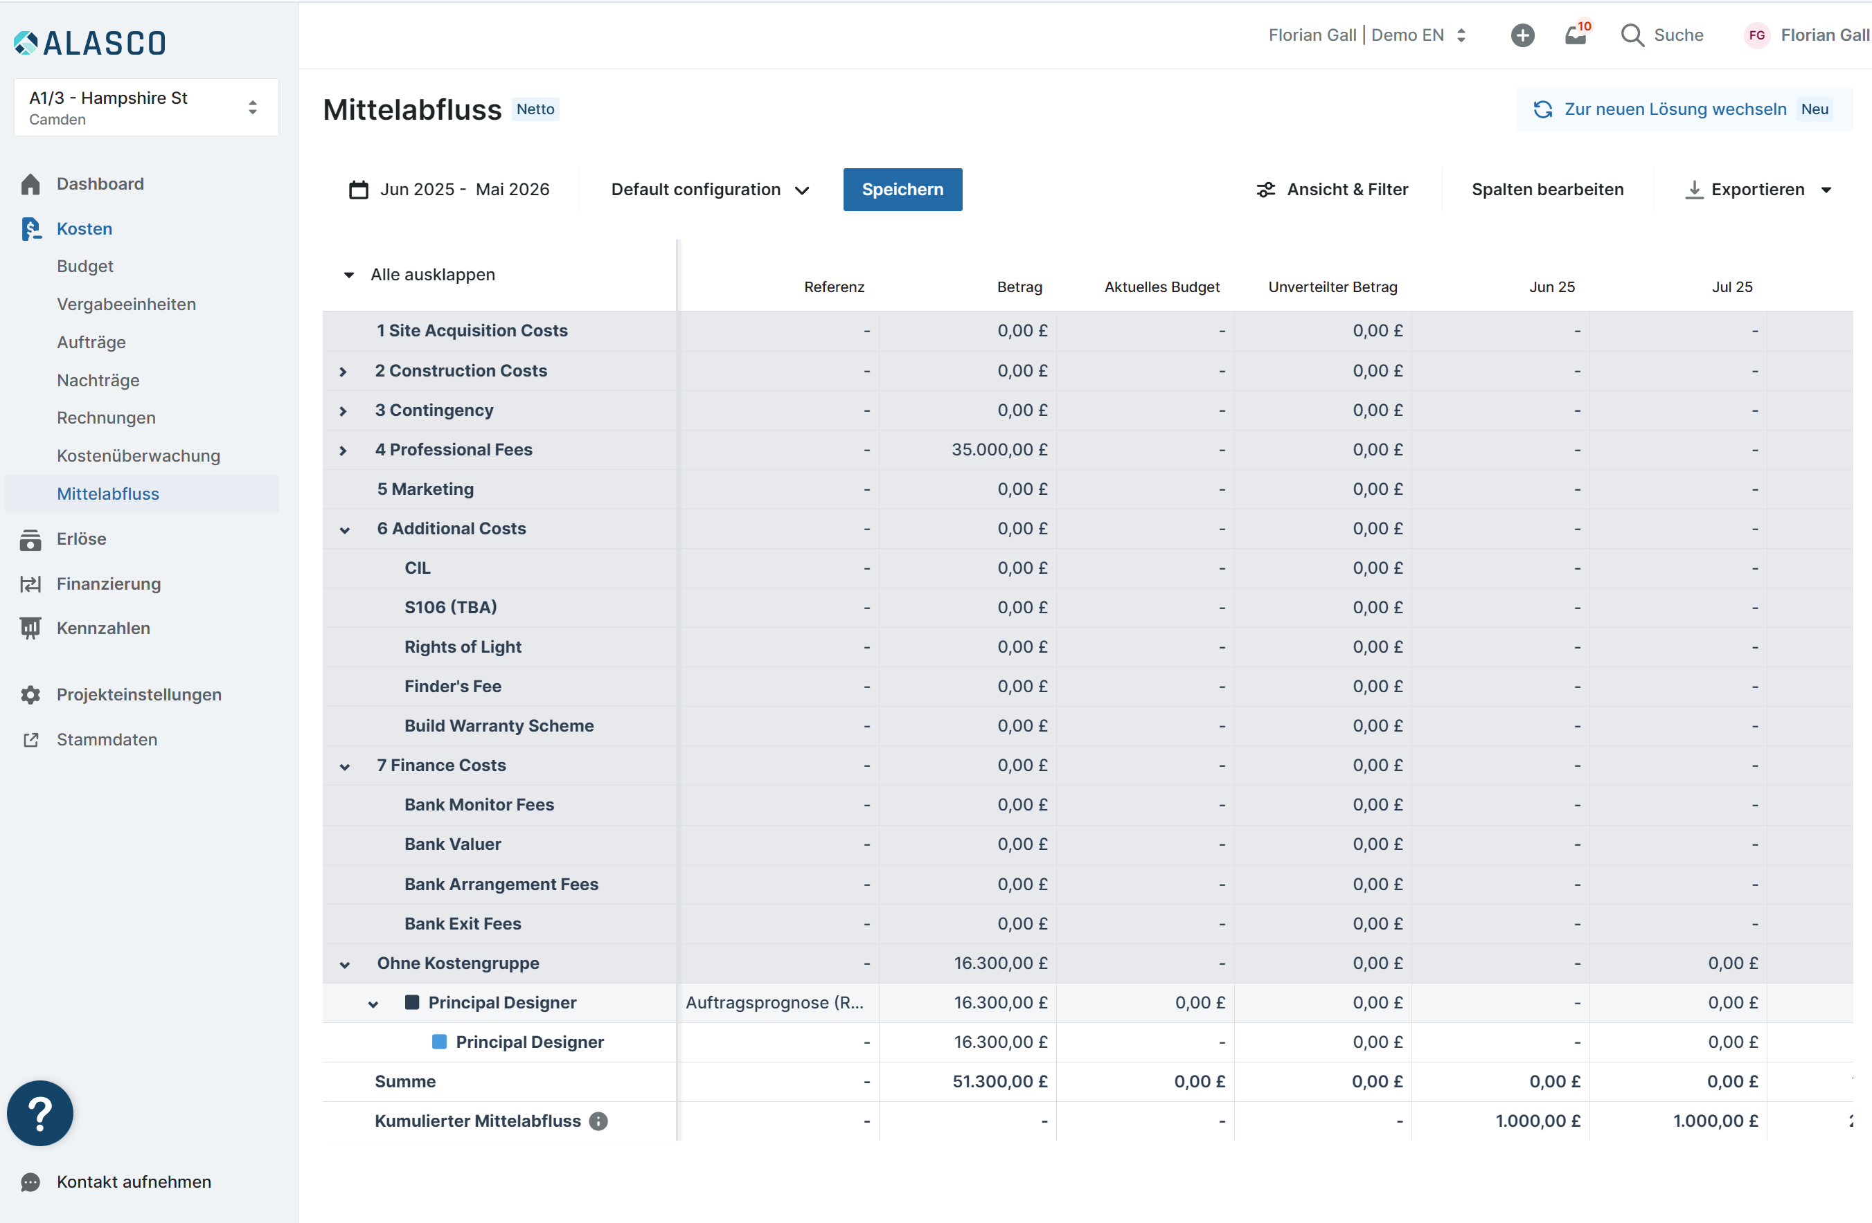Image resolution: width=1872 pixels, height=1223 pixels.
Task: Click the Speichern button
Action: click(x=902, y=190)
